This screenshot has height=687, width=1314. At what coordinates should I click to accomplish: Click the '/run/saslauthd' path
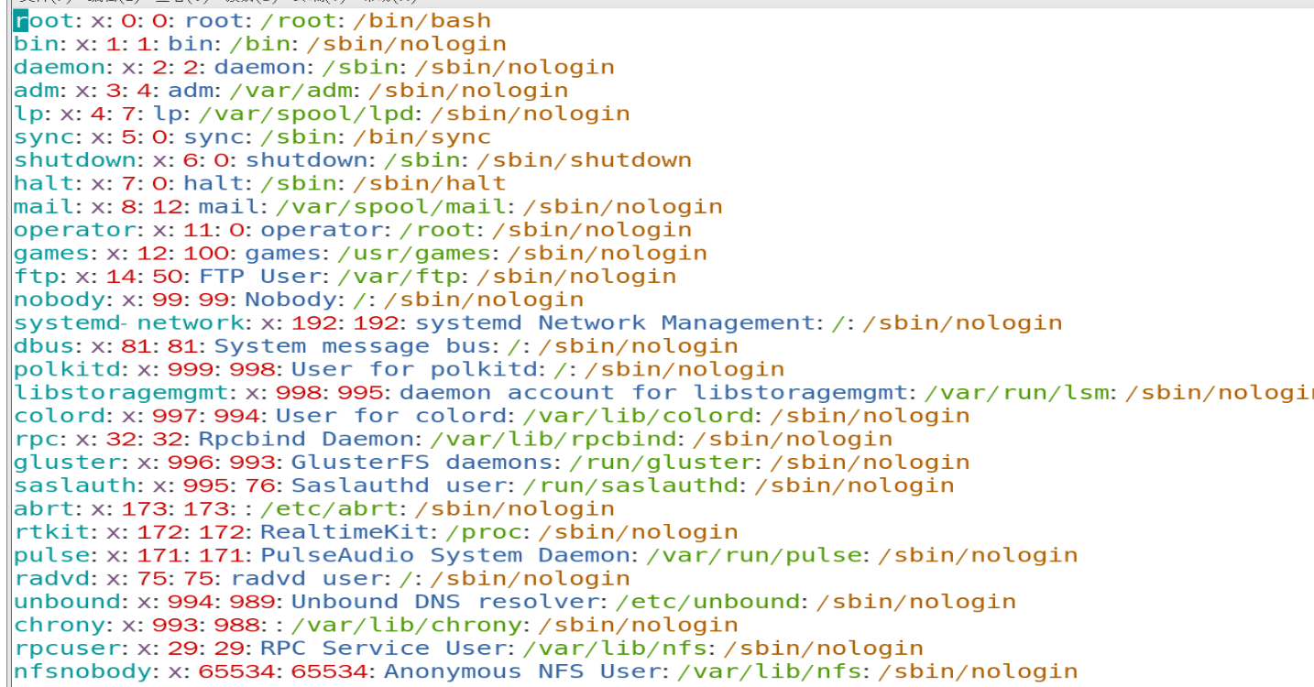630,485
